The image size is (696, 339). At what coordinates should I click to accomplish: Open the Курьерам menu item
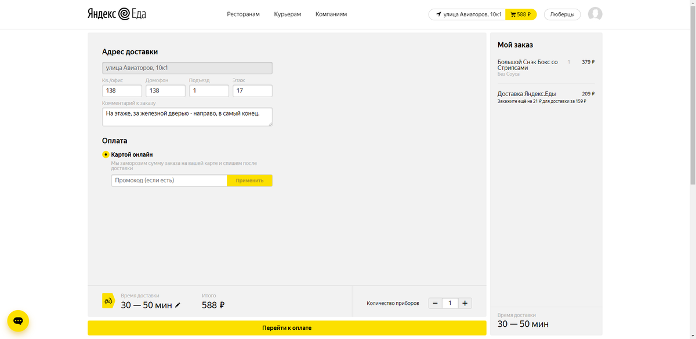tap(288, 14)
